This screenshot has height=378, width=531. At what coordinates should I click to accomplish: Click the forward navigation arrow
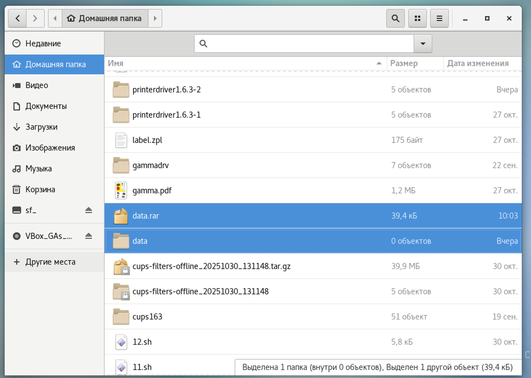pos(35,19)
